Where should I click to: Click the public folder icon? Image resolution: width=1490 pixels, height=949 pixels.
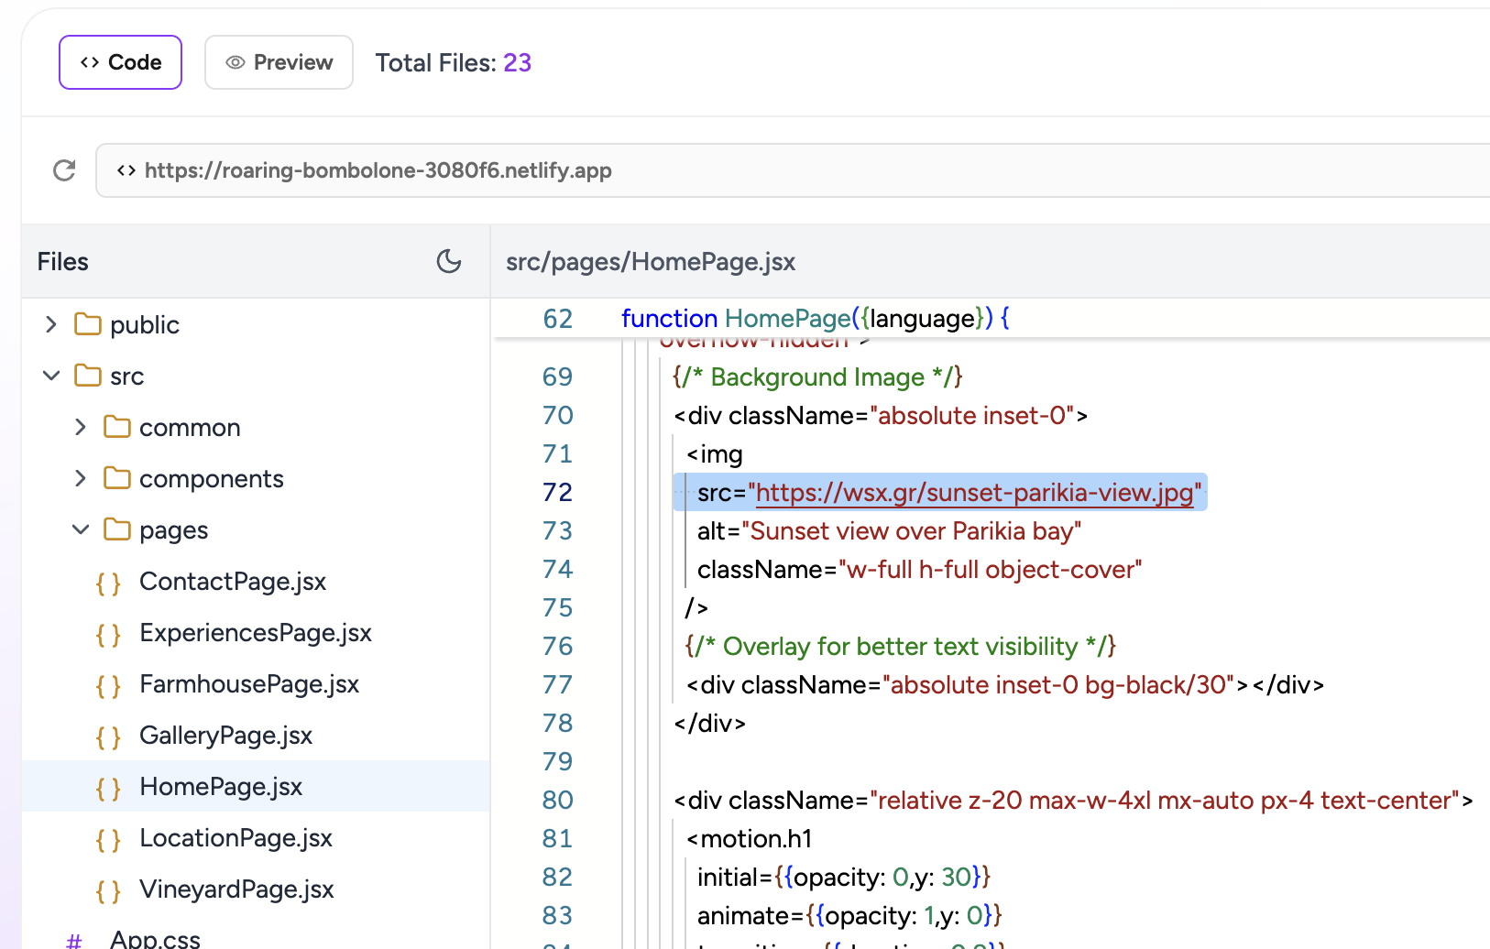pyautogui.click(x=88, y=324)
